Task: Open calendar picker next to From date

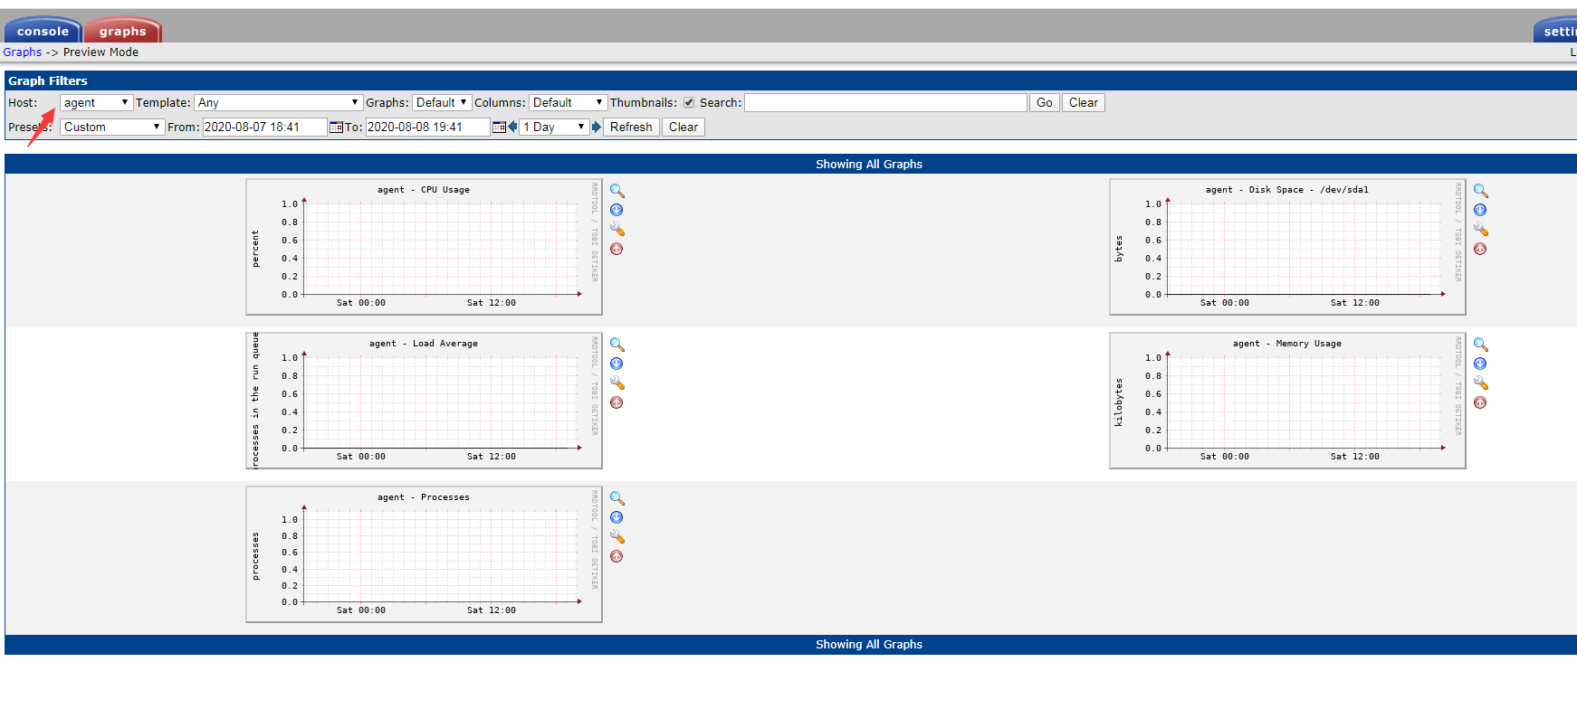Action: click(x=336, y=128)
